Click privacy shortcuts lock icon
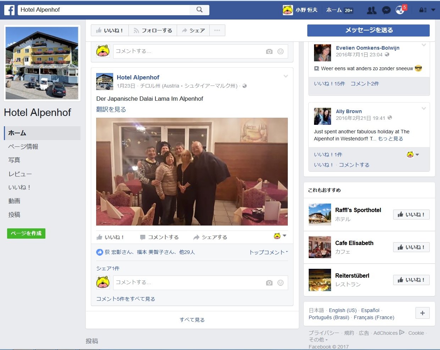The width and height of the screenshot is (440, 350). point(423,10)
